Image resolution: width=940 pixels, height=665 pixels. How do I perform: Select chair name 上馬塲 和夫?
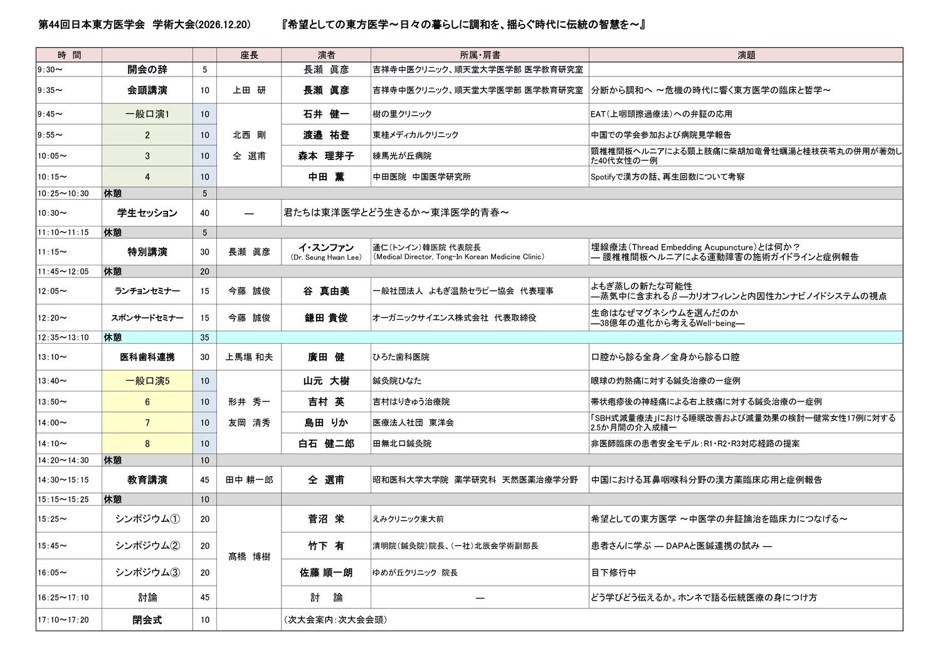click(x=249, y=357)
